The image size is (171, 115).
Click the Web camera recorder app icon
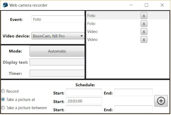click(5, 5)
